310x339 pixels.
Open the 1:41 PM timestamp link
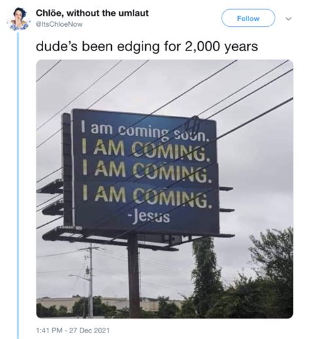coord(49,330)
